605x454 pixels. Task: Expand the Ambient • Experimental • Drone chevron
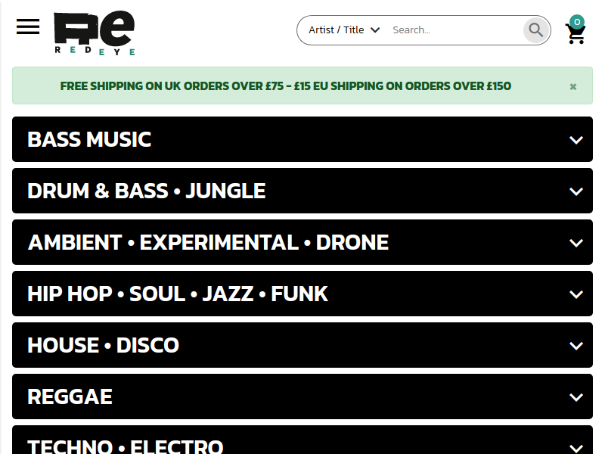pos(576,243)
